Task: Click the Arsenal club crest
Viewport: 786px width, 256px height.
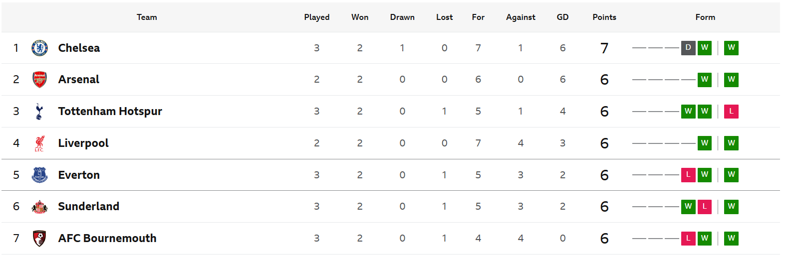Action: tap(39, 80)
